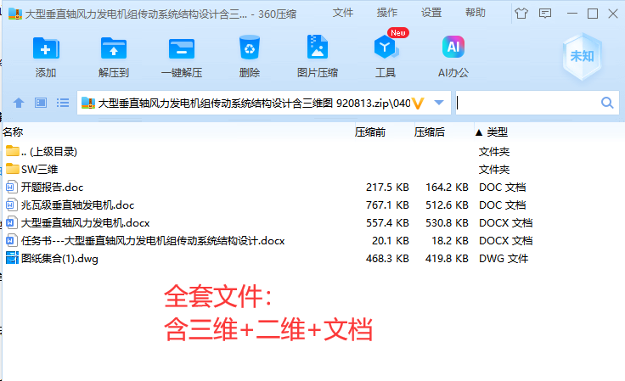Click the "18.2 KB" compressed size value
Viewport: 625px width, 381px height.
click(450, 241)
